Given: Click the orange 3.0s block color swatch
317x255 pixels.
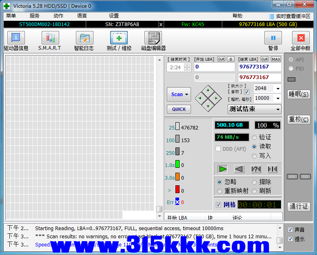Looking at the screenshot, I should click(177, 176).
